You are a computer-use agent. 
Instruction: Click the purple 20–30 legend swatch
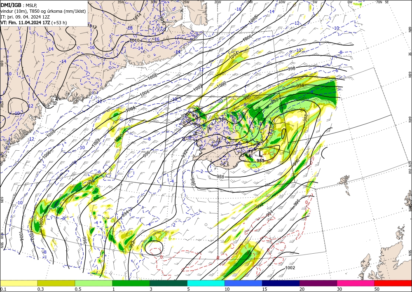pyautogui.click(x=318, y=283)
